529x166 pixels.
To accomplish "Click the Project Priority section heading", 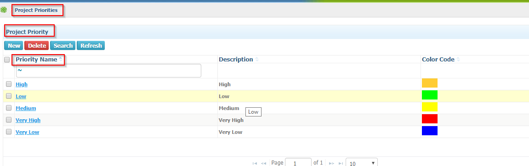I will pos(27,32).
